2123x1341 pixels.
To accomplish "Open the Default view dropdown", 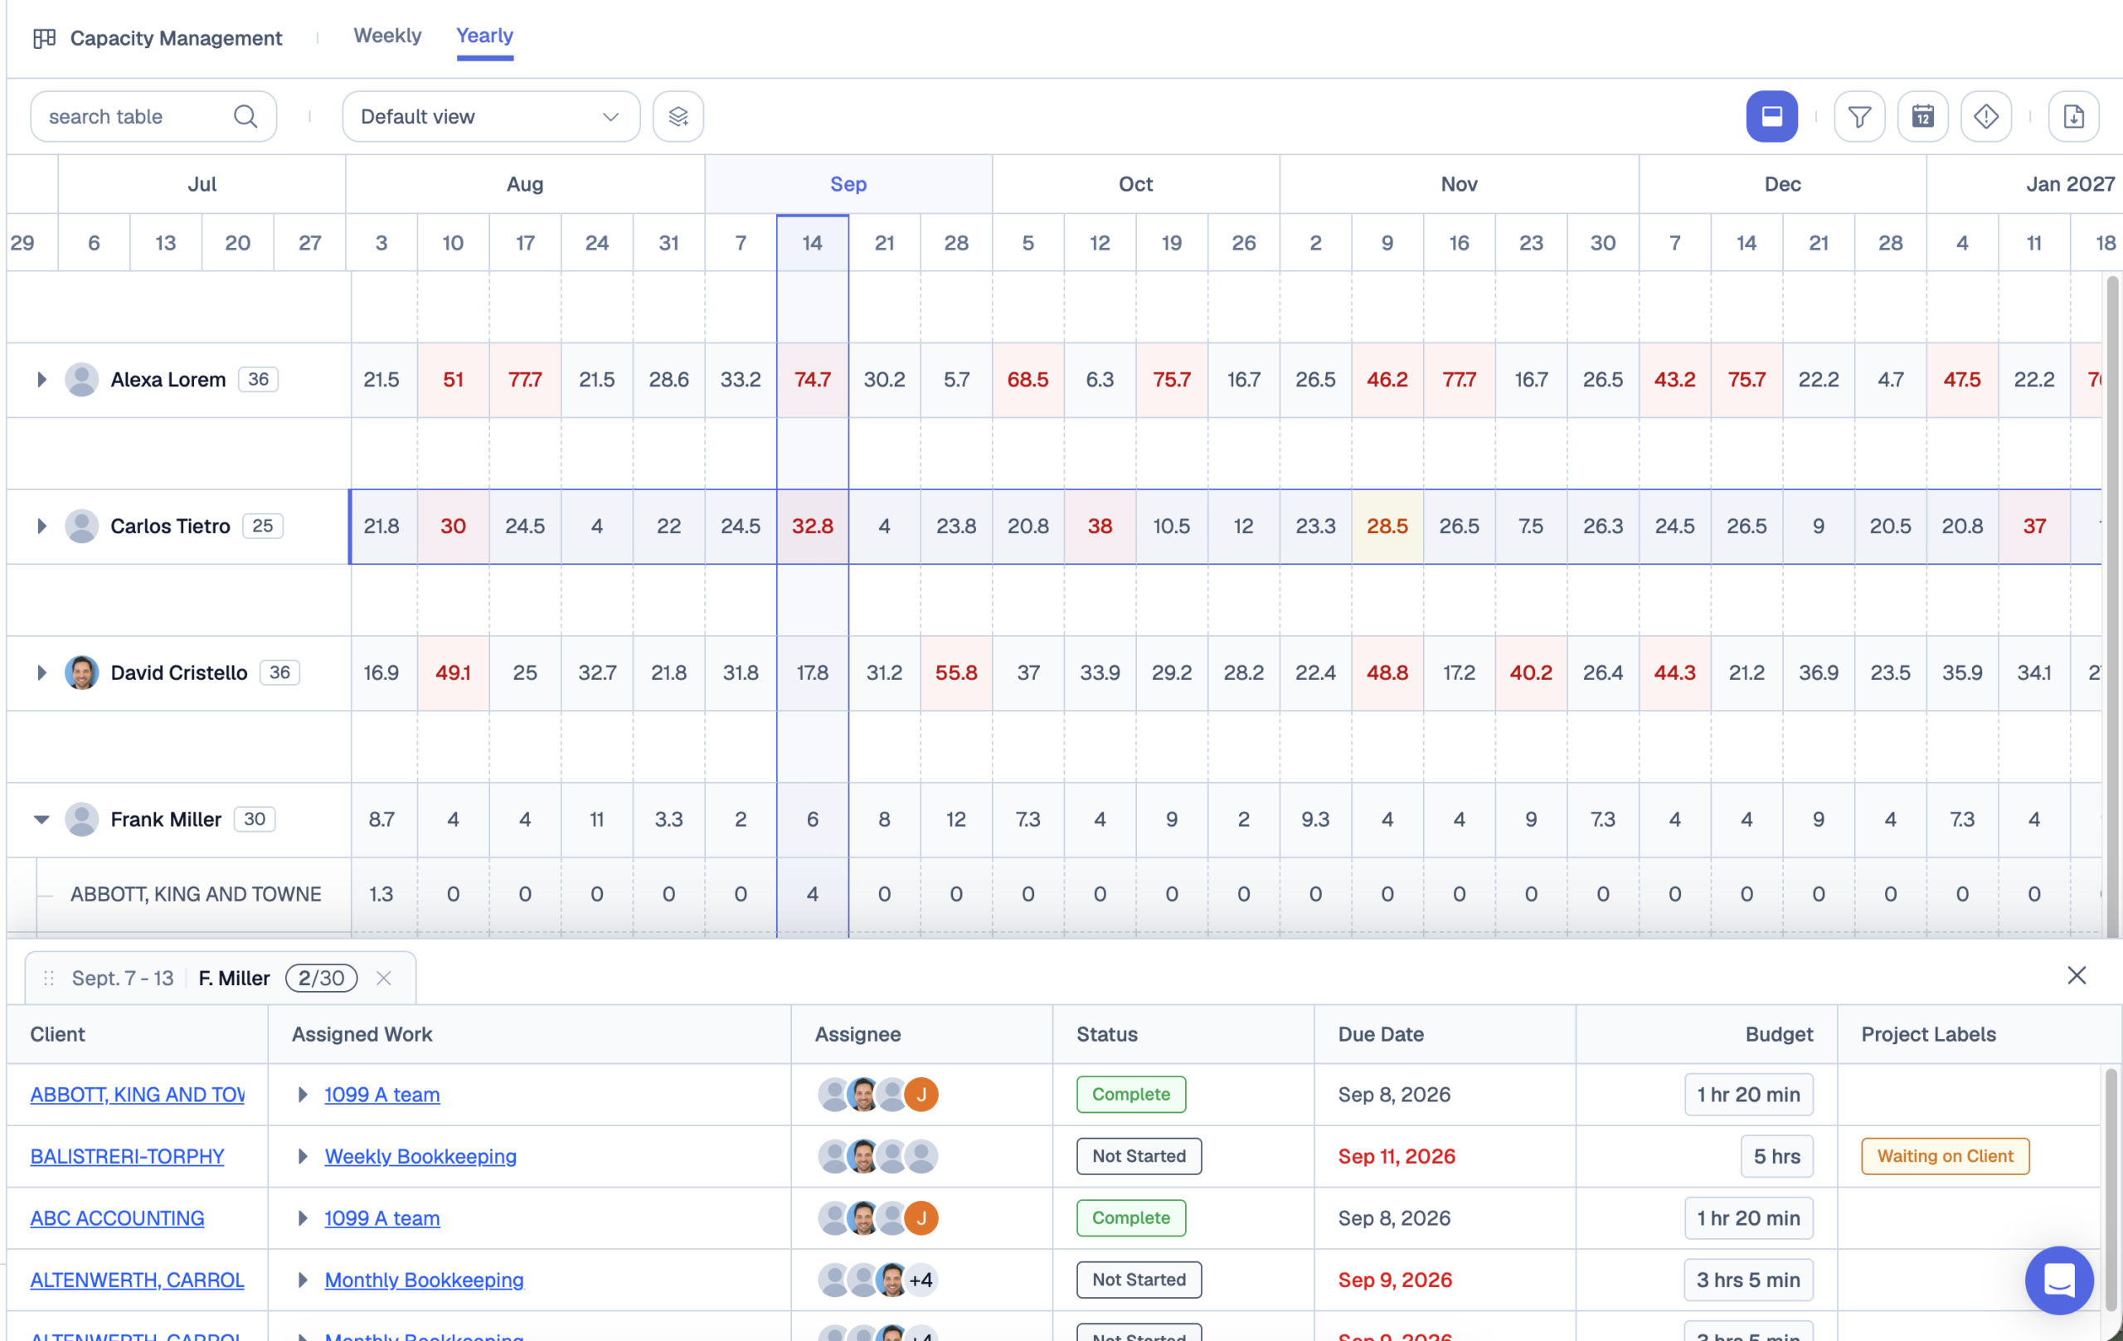I will (491, 116).
